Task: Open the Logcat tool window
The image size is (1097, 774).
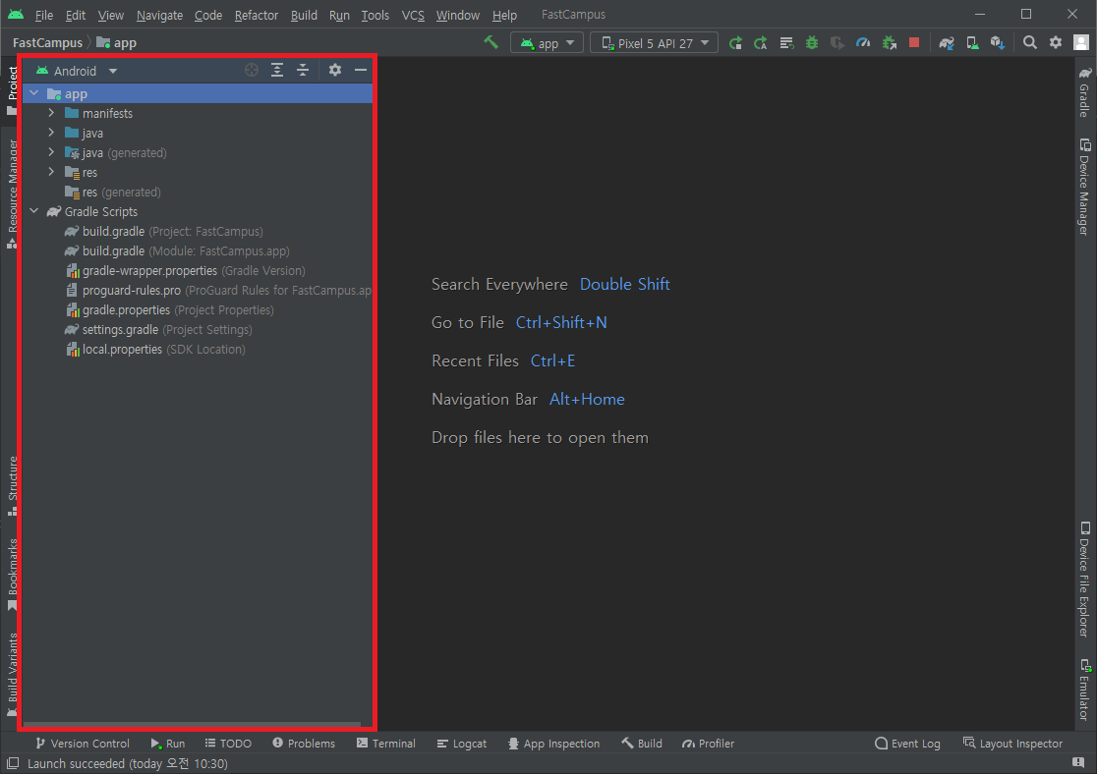Action: tap(462, 744)
